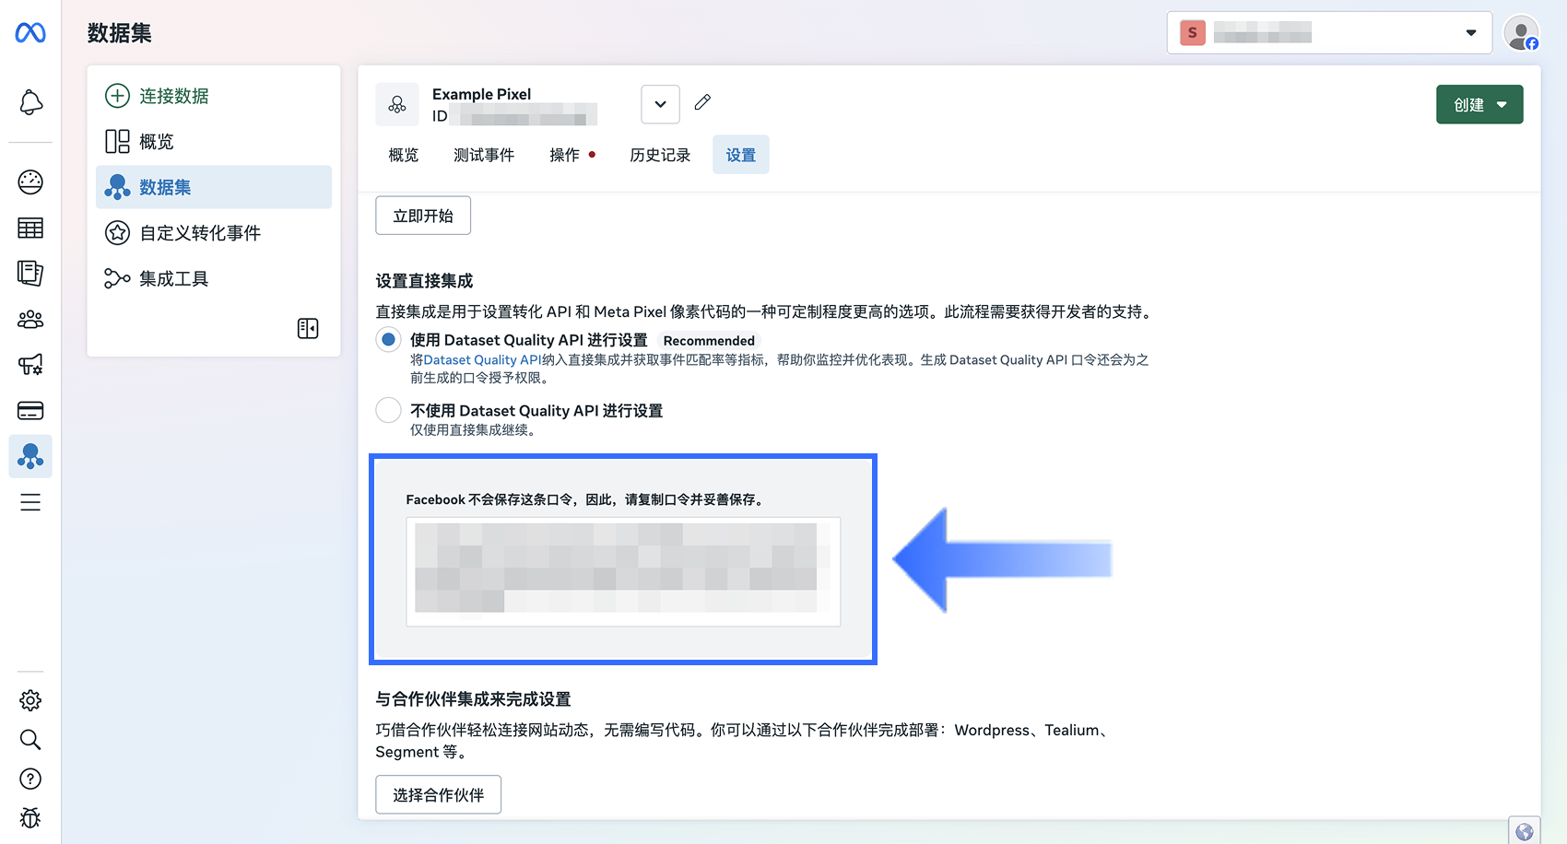The height and width of the screenshot is (844, 1567).
Task: Collapse the side panel with layout icon
Action: pyautogui.click(x=308, y=329)
